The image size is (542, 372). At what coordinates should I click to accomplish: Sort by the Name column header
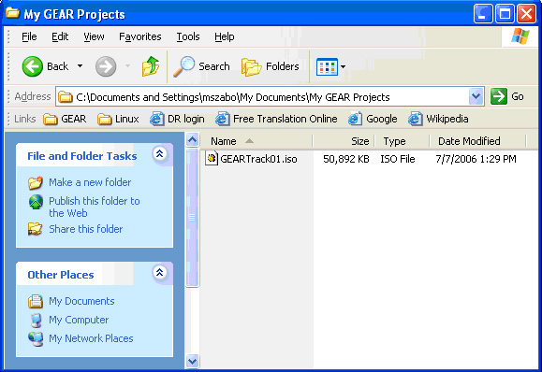(x=256, y=141)
